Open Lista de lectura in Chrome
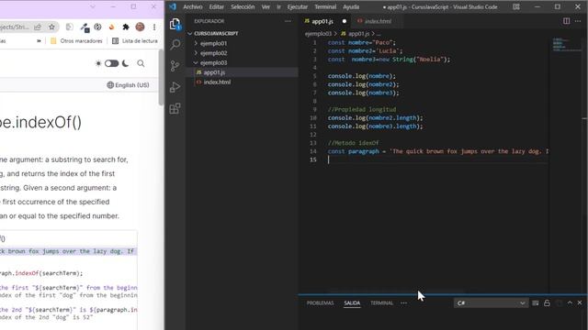The height and width of the screenshot is (330, 588). coord(135,40)
